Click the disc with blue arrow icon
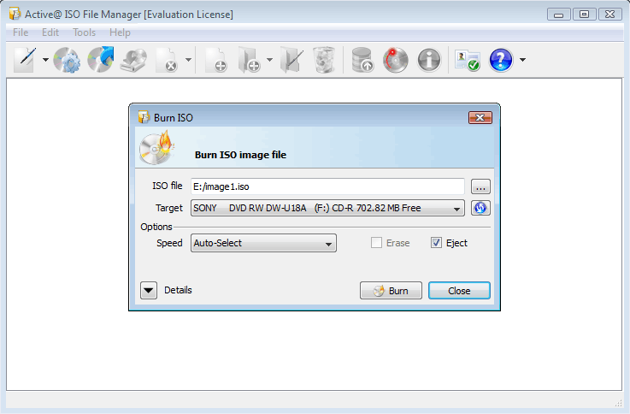This screenshot has width=630, height=414. 101,60
